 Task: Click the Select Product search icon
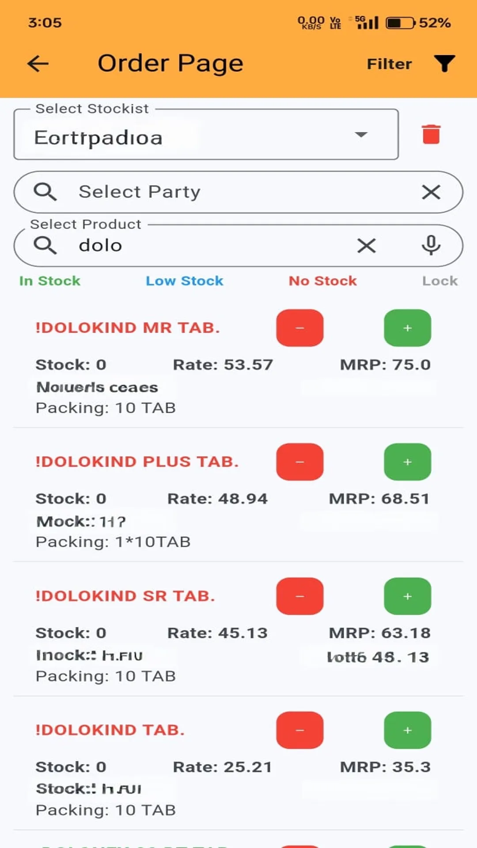tap(45, 246)
